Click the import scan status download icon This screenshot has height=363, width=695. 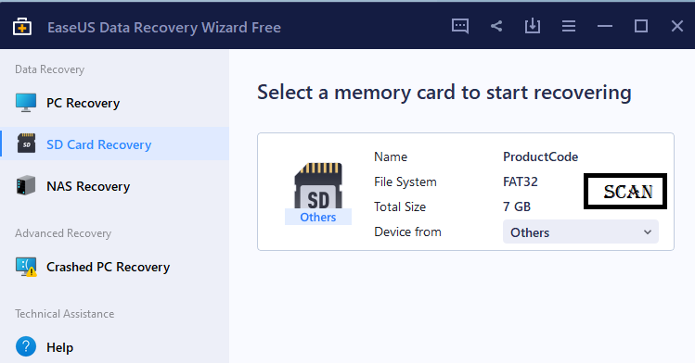(533, 26)
